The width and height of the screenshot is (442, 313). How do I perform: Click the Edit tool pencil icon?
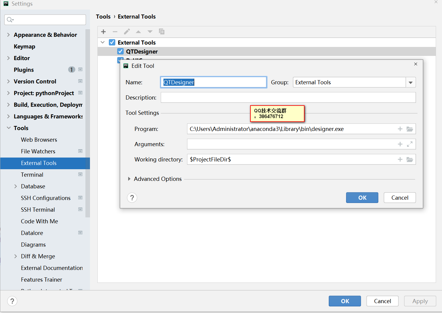pyautogui.click(x=127, y=32)
